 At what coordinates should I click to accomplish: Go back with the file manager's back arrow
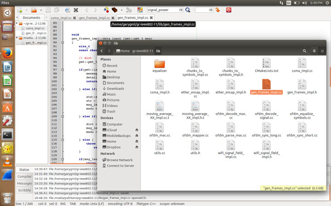pos(102,51)
